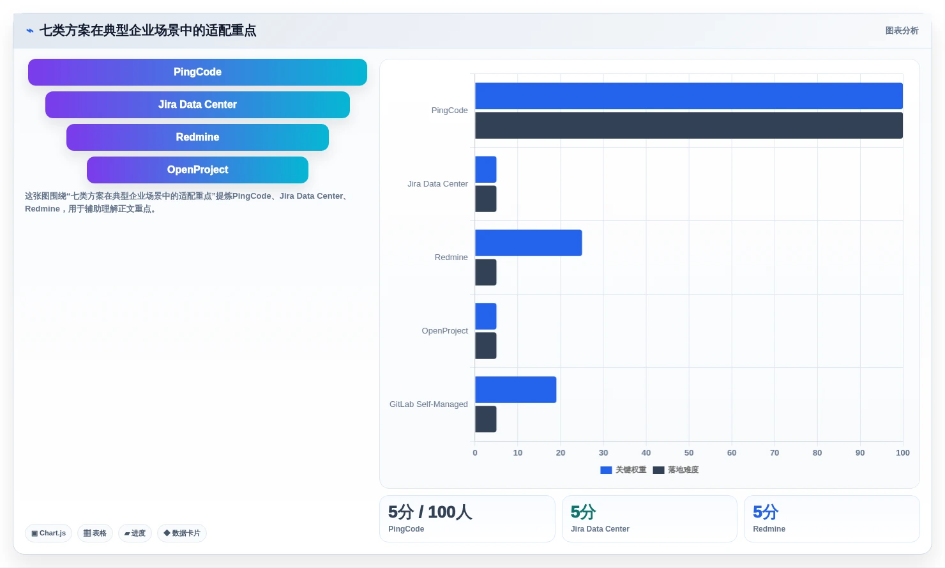The width and height of the screenshot is (945, 568).
Task: Click the dark PingCode 落地难度 bar
Action: tap(689, 125)
